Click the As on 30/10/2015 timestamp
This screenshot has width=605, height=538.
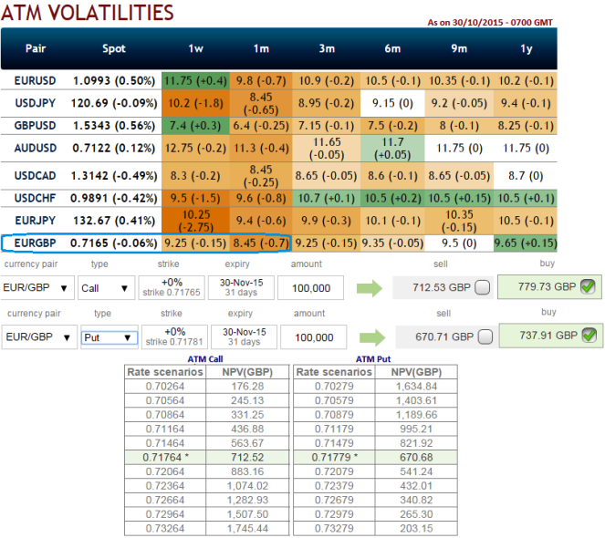(490, 23)
